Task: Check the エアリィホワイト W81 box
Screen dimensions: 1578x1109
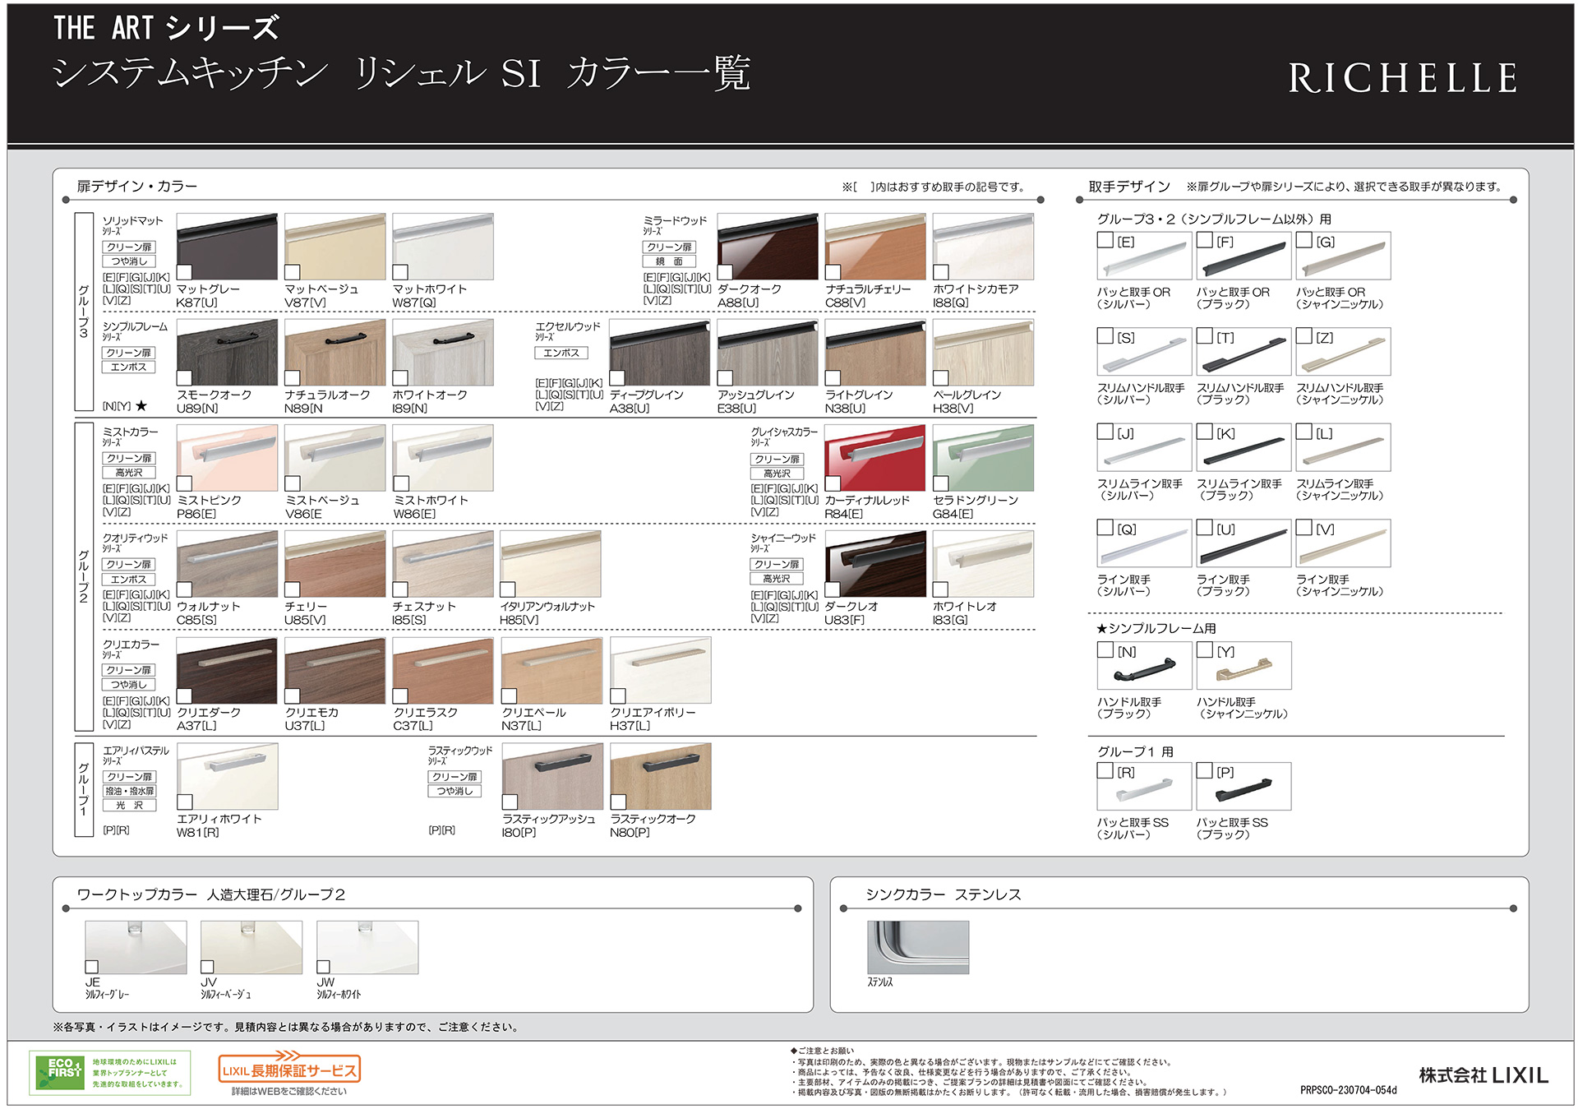Action: point(185,802)
